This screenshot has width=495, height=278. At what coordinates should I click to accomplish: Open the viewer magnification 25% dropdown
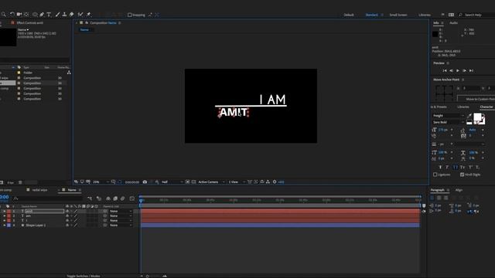[x=101, y=182]
